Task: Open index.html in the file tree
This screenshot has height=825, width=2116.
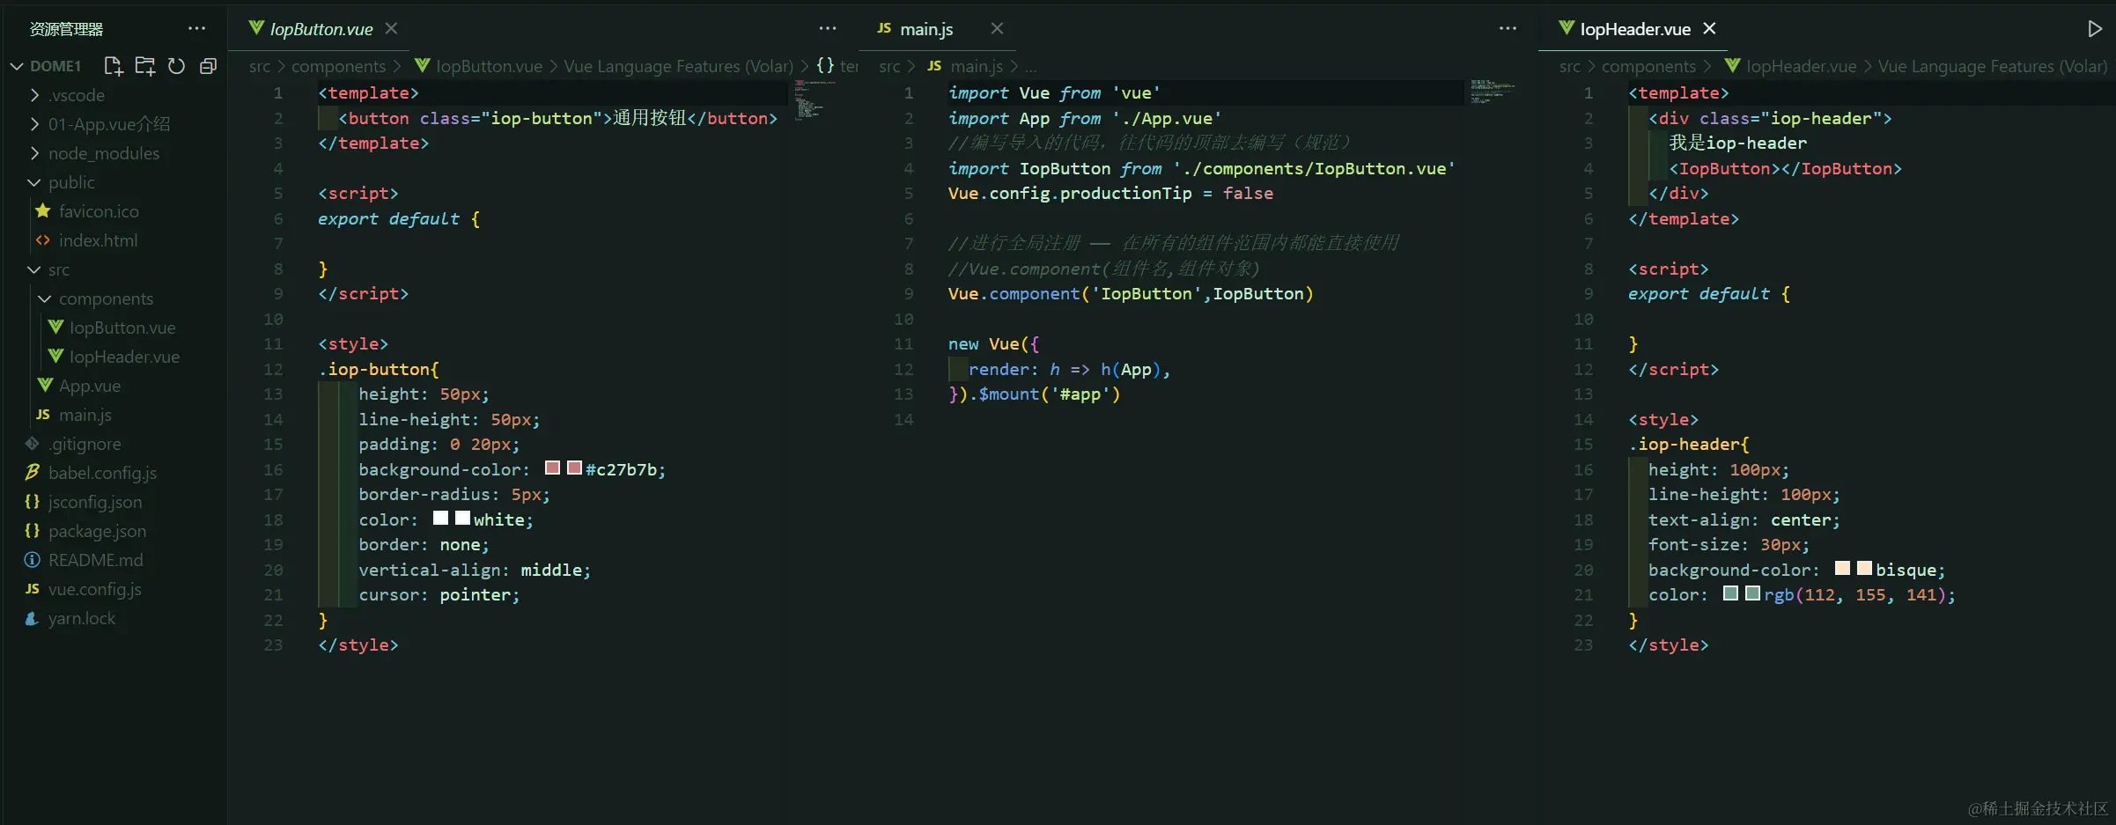Action: pyautogui.click(x=98, y=240)
